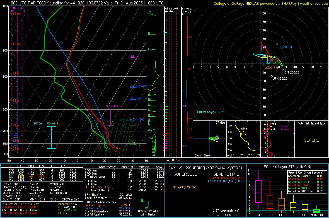Image resolution: width=329 pixels, height=218 pixels.
Task: Select the highlighted ML parcel row
Action: [42, 177]
